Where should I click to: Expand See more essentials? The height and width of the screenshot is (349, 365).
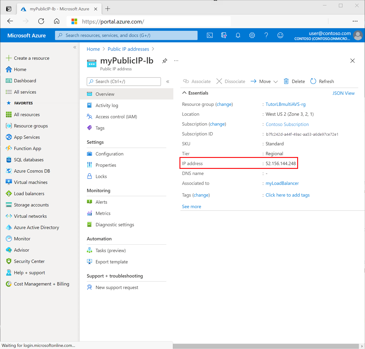192,207
